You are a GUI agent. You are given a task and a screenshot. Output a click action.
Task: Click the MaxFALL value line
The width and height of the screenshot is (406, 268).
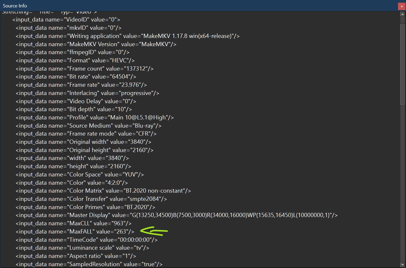pos(75,232)
